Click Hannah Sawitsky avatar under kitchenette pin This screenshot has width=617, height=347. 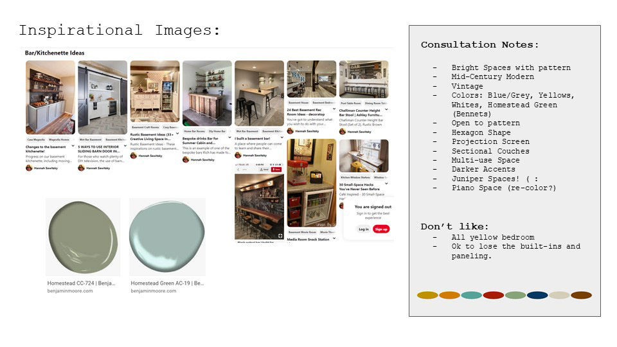click(x=29, y=168)
